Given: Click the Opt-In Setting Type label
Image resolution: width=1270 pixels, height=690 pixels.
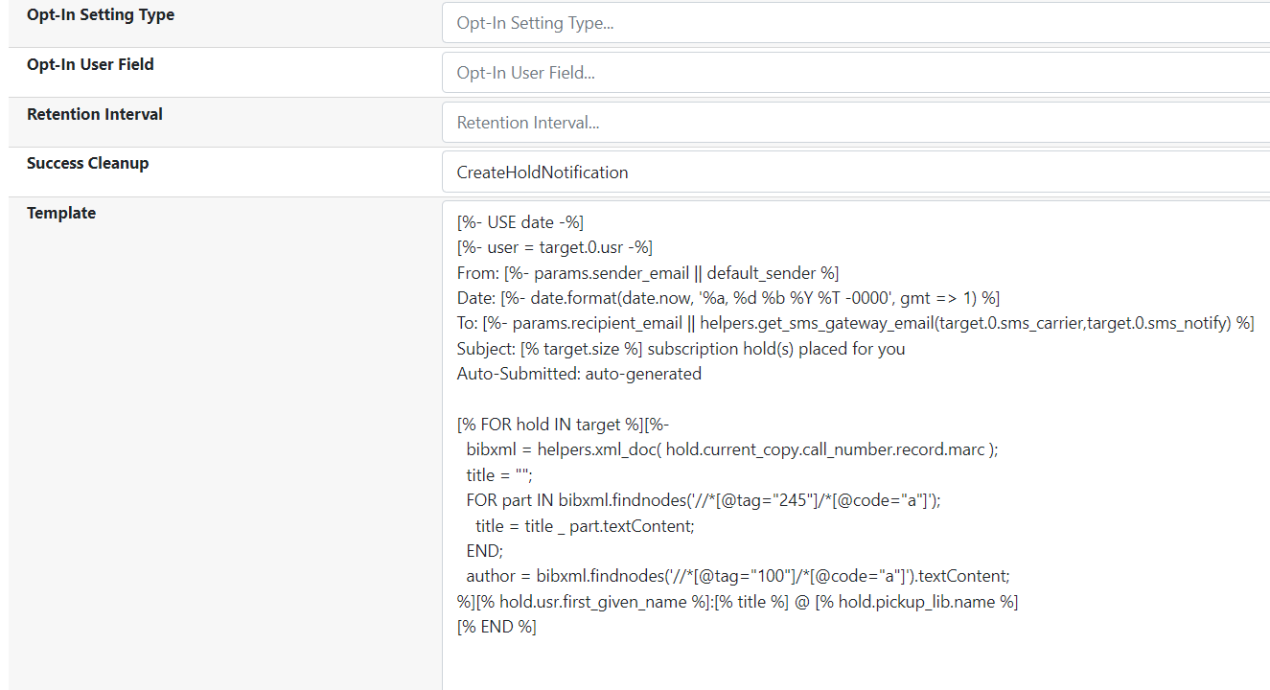Looking at the screenshot, I should [x=101, y=15].
